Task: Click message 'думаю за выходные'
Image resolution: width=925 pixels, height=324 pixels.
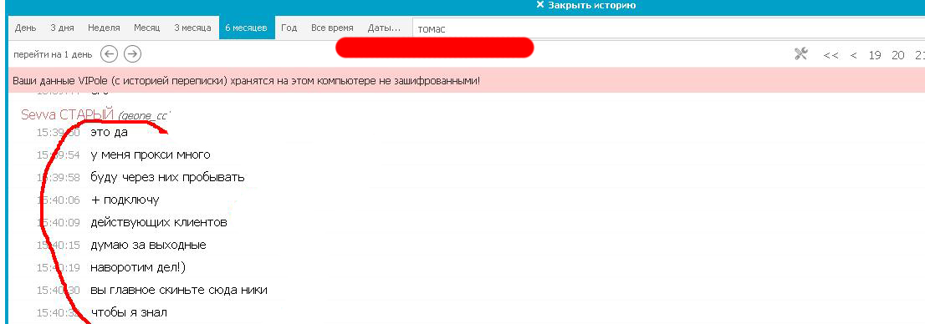Action: pos(148,245)
